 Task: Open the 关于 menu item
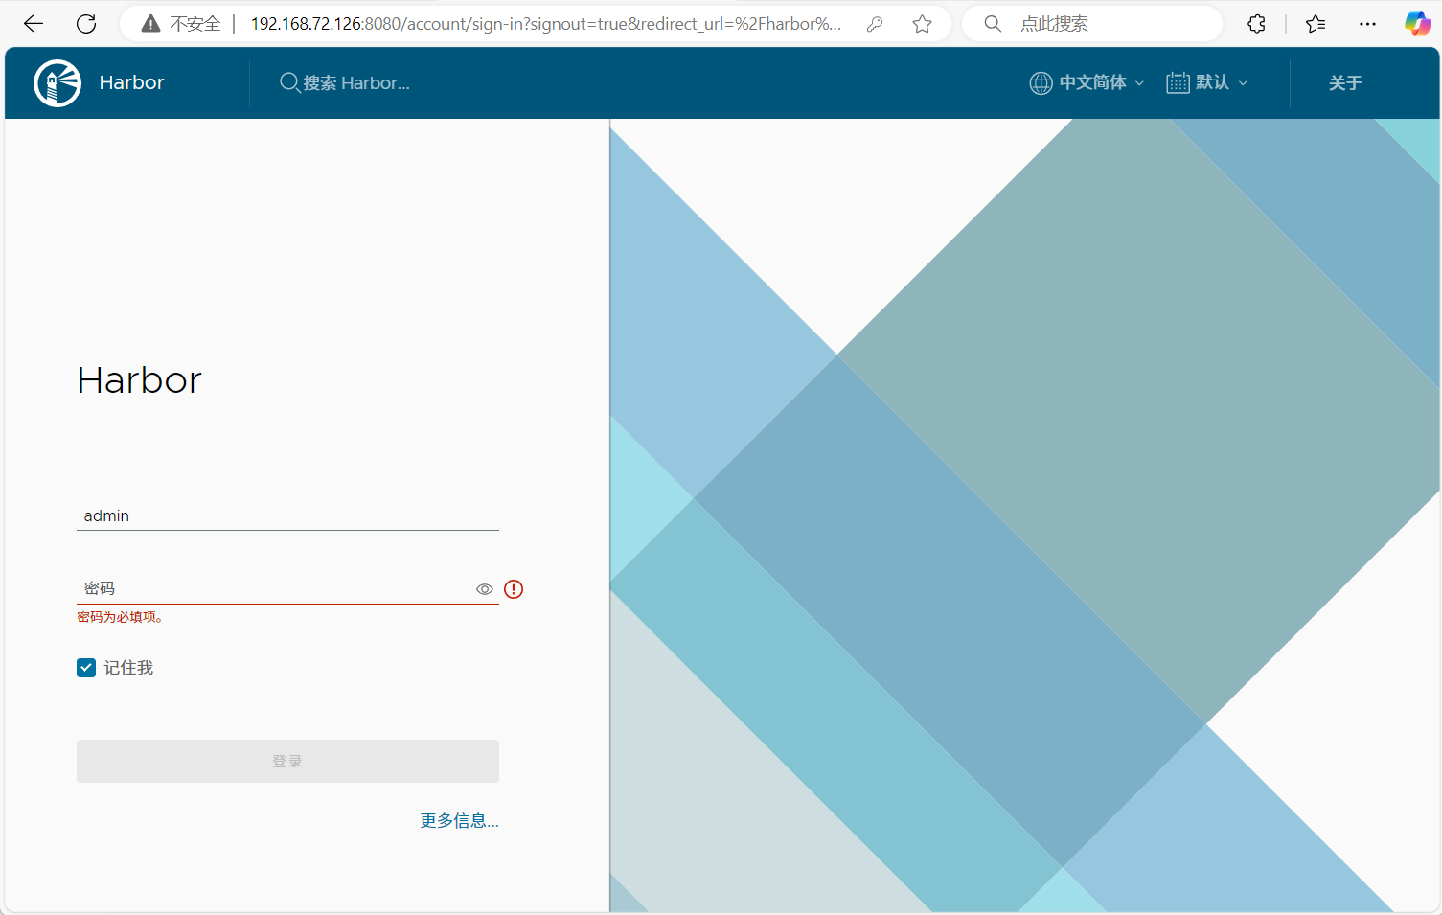[1345, 83]
